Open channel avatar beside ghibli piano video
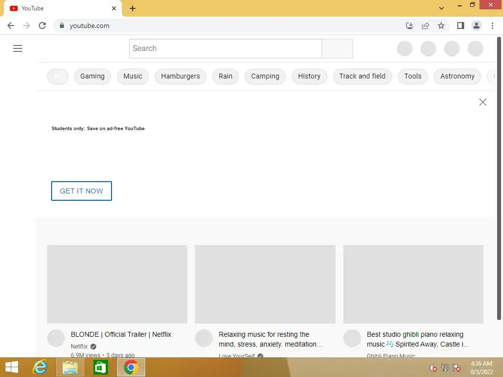This screenshot has height=377, width=503. [352, 338]
